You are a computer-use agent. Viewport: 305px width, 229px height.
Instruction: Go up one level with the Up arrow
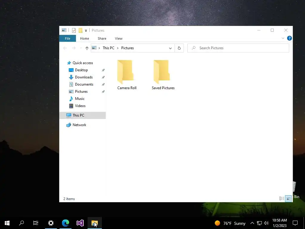87,48
